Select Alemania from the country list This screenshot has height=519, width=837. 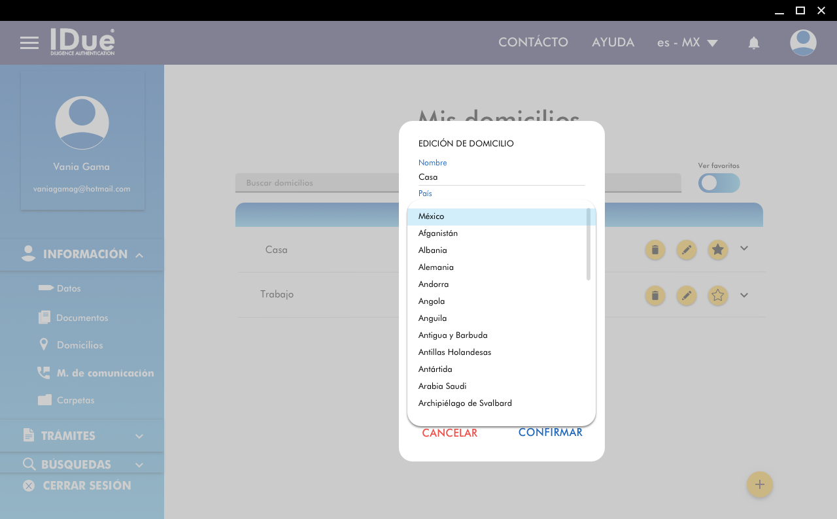[x=436, y=267]
